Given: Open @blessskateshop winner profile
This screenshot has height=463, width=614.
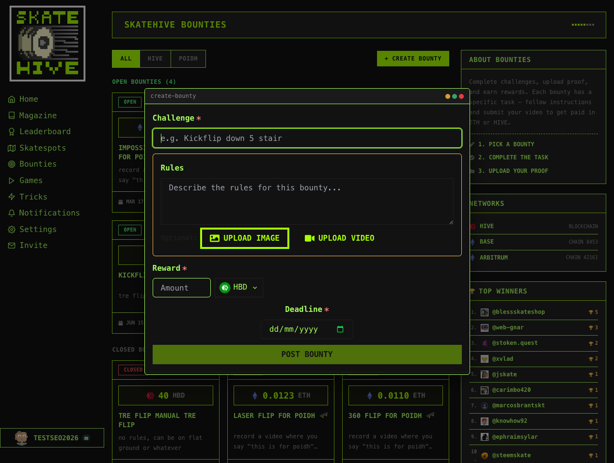Looking at the screenshot, I should tap(518, 312).
